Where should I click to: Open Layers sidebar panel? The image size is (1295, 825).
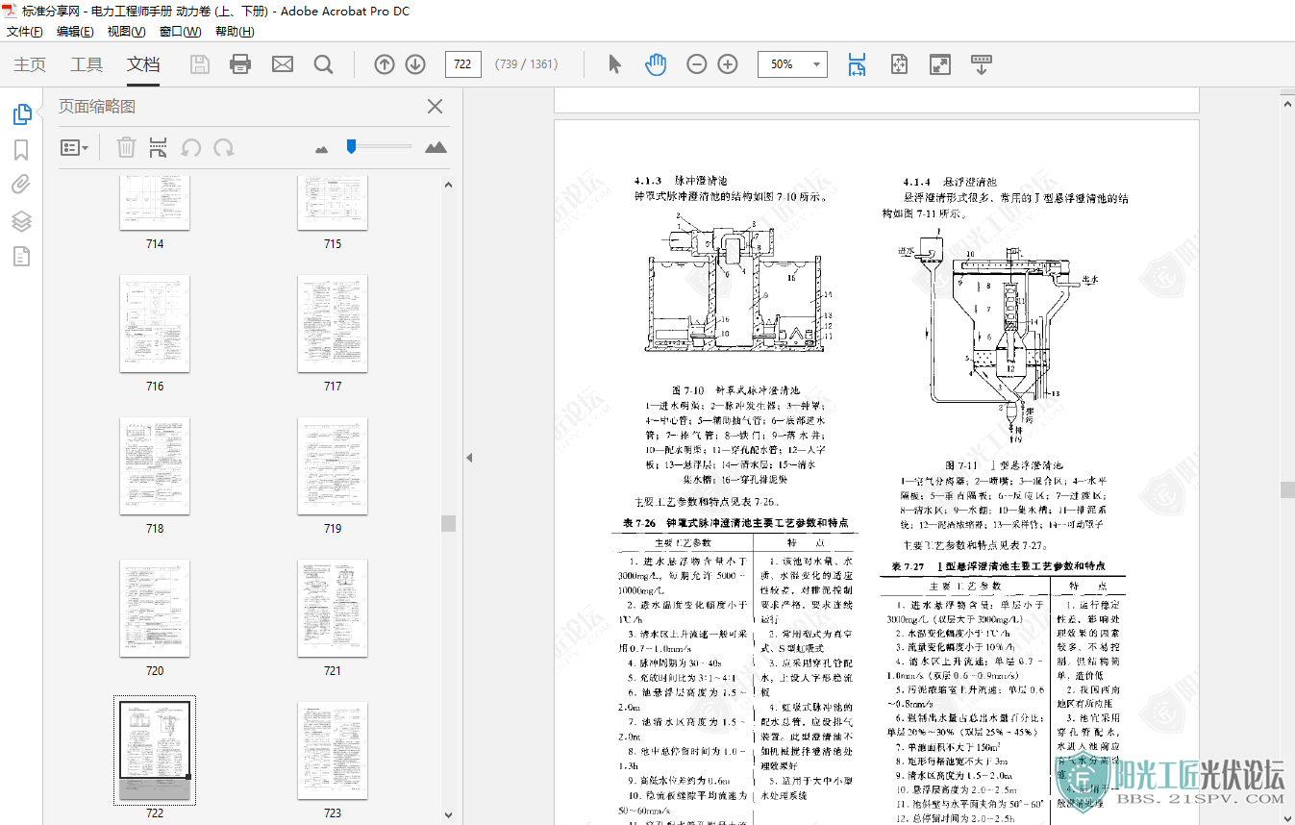coord(21,221)
